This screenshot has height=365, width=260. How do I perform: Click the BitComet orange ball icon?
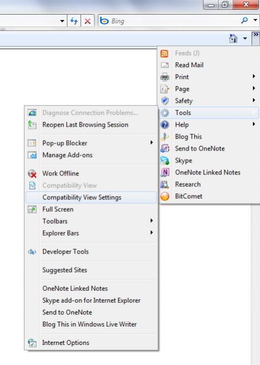[x=165, y=196]
